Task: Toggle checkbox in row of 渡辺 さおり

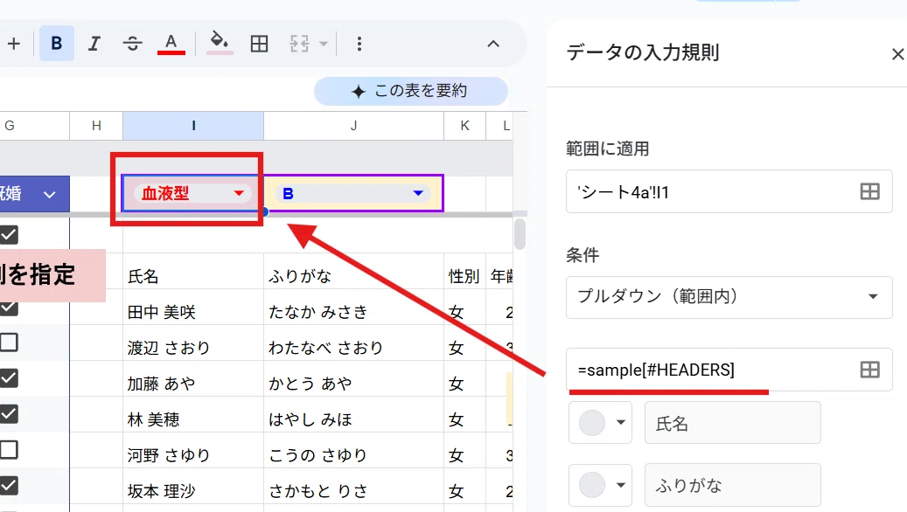Action: click(x=9, y=342)
